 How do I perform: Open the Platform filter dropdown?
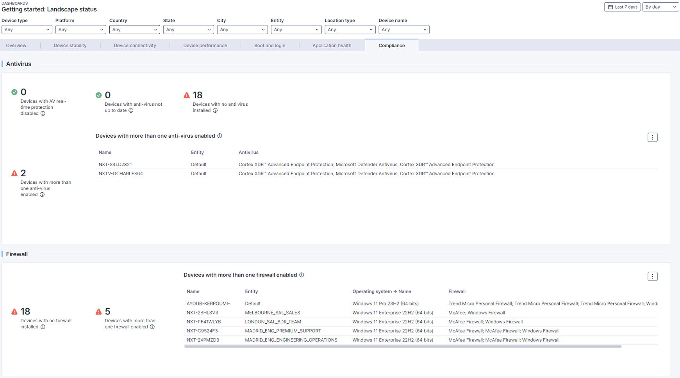tap(80, 30)
